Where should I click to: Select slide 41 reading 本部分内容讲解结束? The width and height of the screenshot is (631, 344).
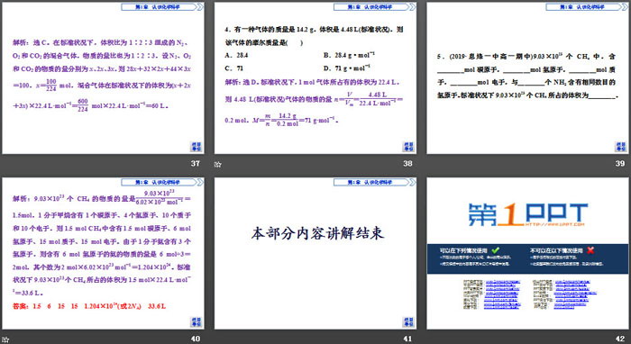point(315,254)
